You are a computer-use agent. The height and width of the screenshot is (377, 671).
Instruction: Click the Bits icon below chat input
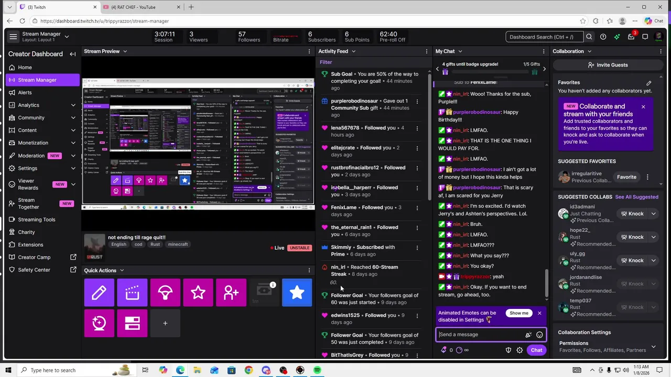tap(443, 350)
